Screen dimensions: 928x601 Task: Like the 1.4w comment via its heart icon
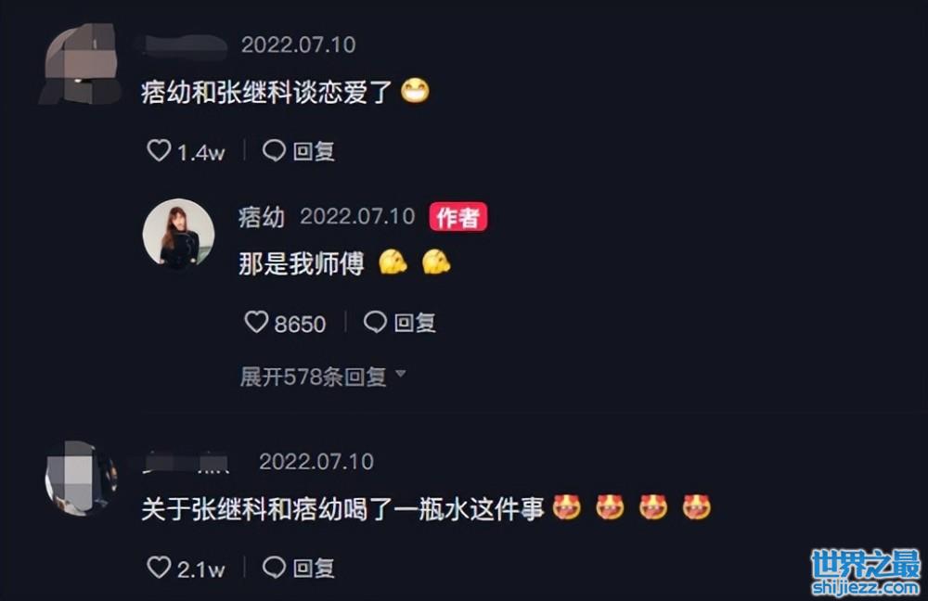(159, 151)
